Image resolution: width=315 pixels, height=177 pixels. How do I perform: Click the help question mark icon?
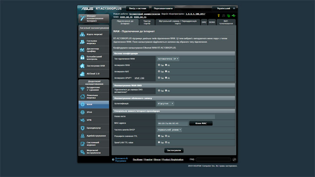point(113,160)
